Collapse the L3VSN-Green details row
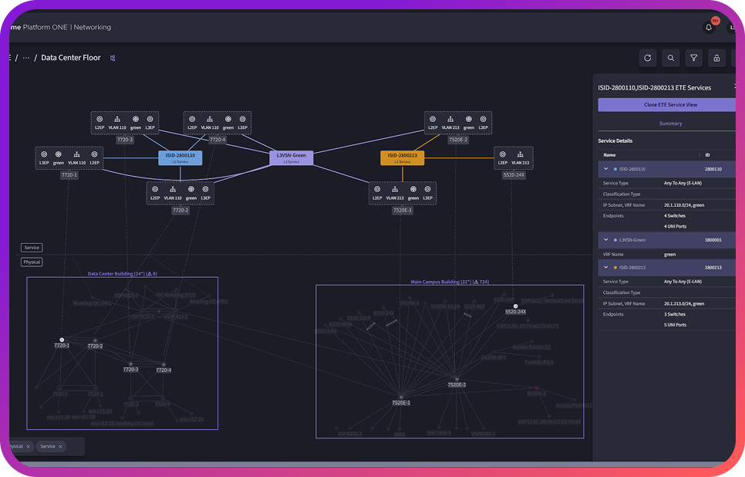 click(606, 240)
